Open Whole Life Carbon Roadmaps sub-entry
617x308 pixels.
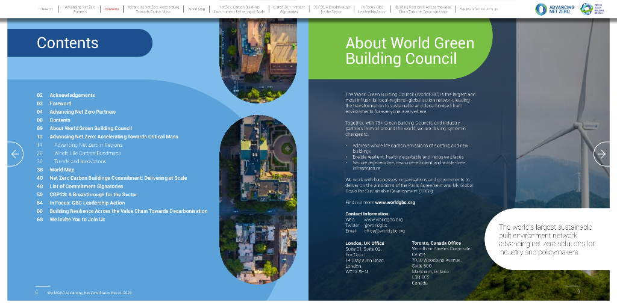pos(87,153)
